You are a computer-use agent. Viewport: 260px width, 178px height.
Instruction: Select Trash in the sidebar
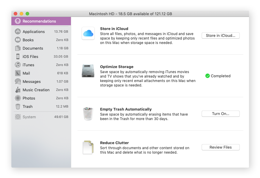click(x=27, y=106)
